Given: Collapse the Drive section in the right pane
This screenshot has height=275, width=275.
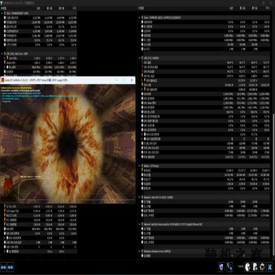Looking at the screenshot, I should coord(140,18).
